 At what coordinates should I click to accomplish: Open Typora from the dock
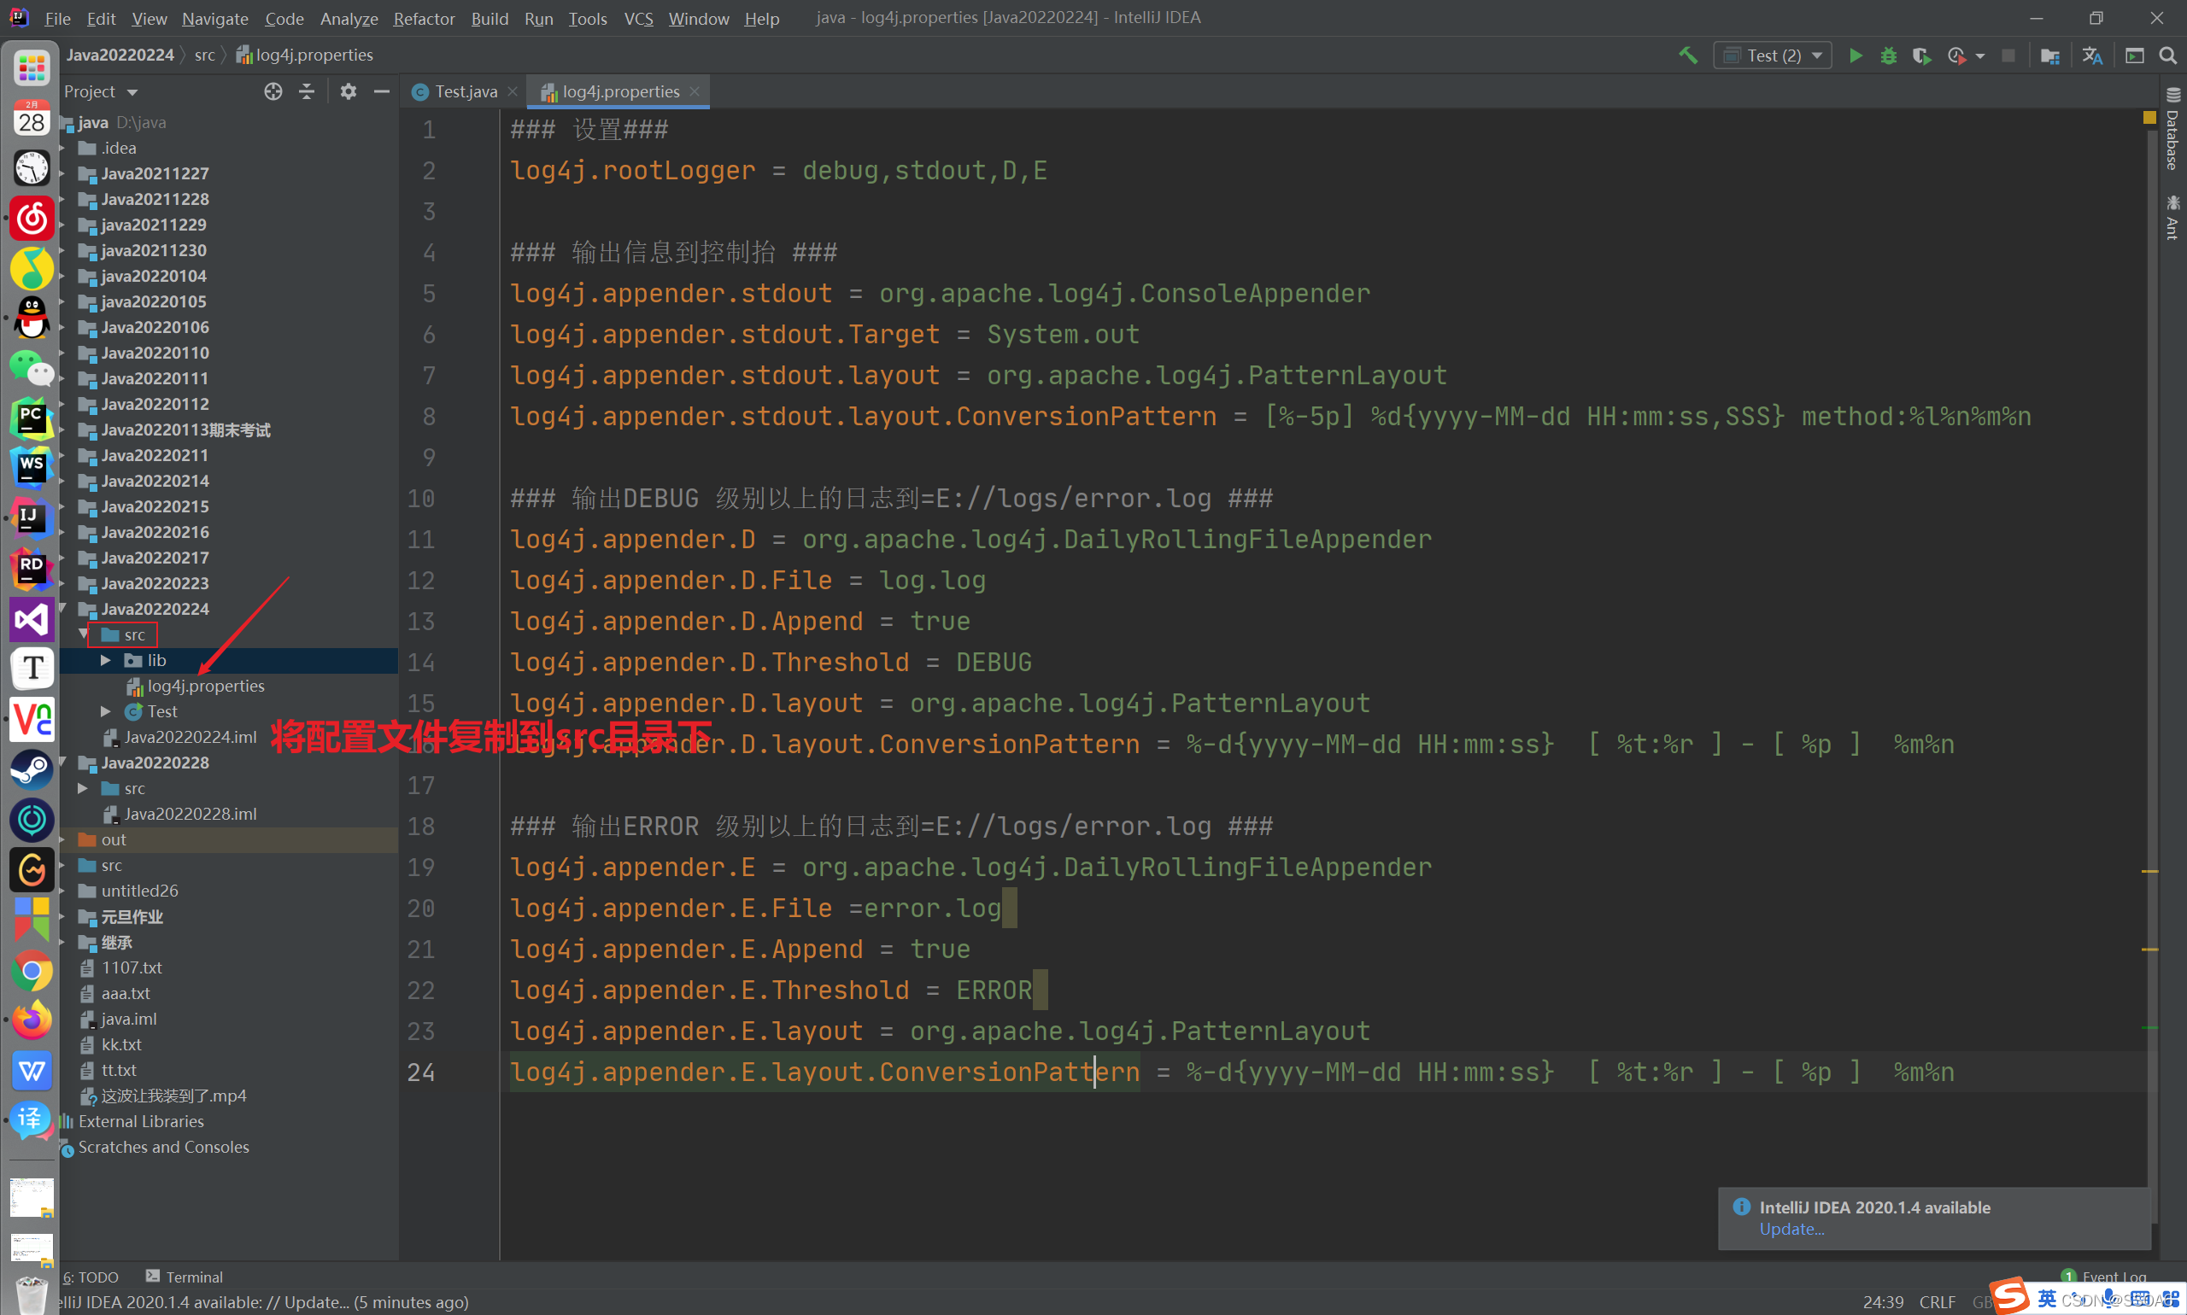(32, 668)
